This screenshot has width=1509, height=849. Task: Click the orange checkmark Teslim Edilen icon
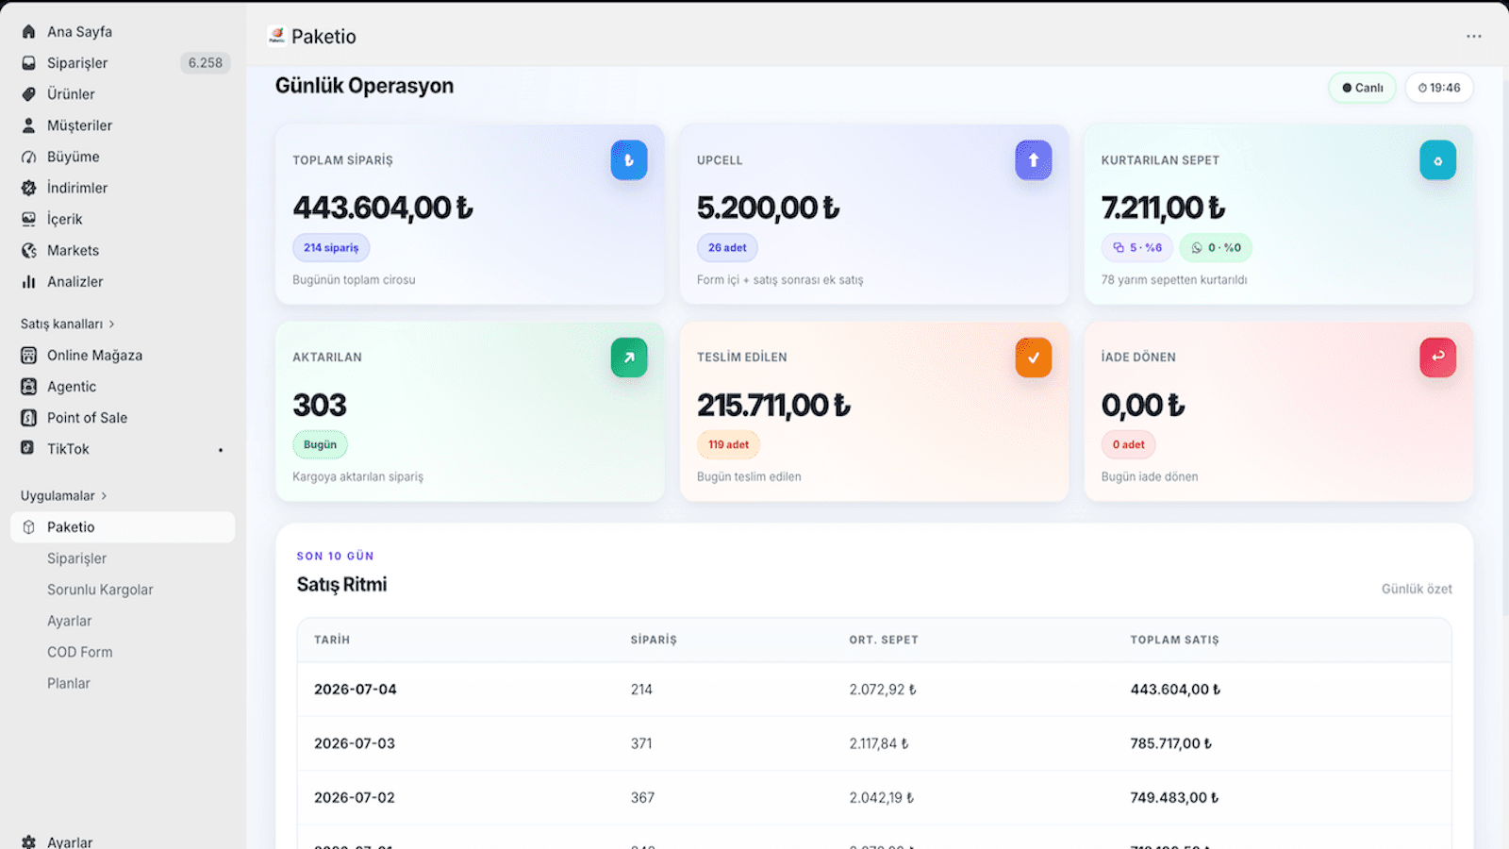click(1034, 358)
